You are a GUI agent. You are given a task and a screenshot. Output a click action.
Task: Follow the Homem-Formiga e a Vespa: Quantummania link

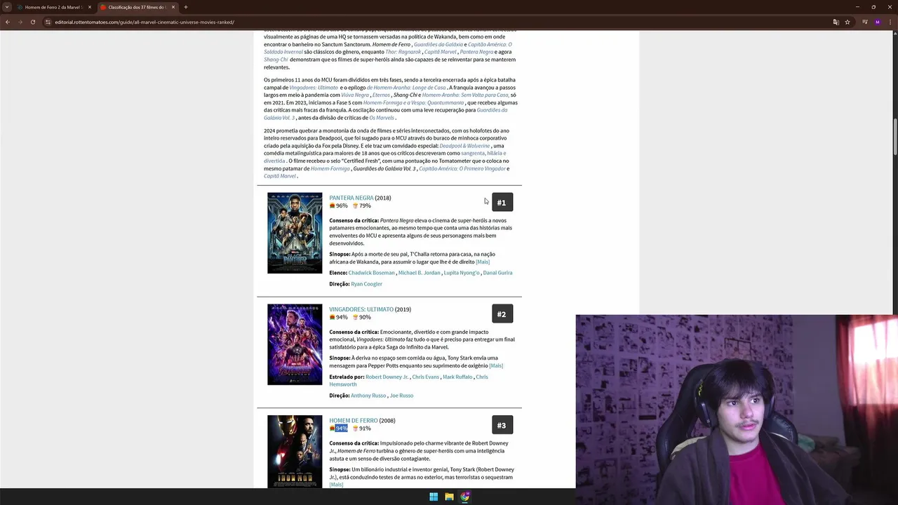413,103
